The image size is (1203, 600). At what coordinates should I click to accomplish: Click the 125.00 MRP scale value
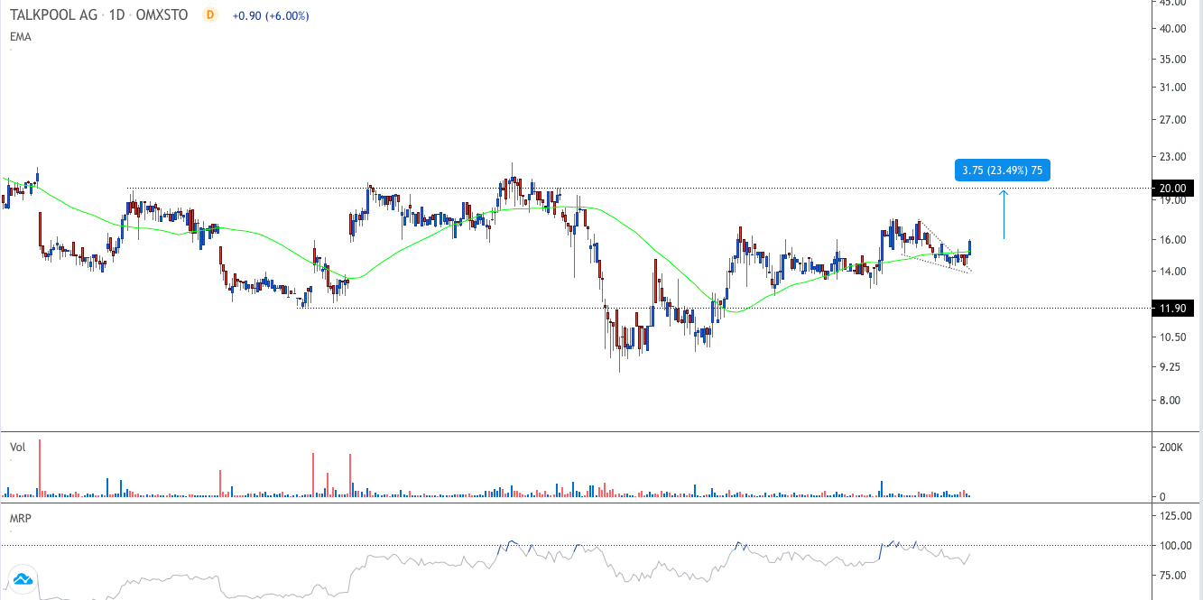click(x=1176, y=516)
